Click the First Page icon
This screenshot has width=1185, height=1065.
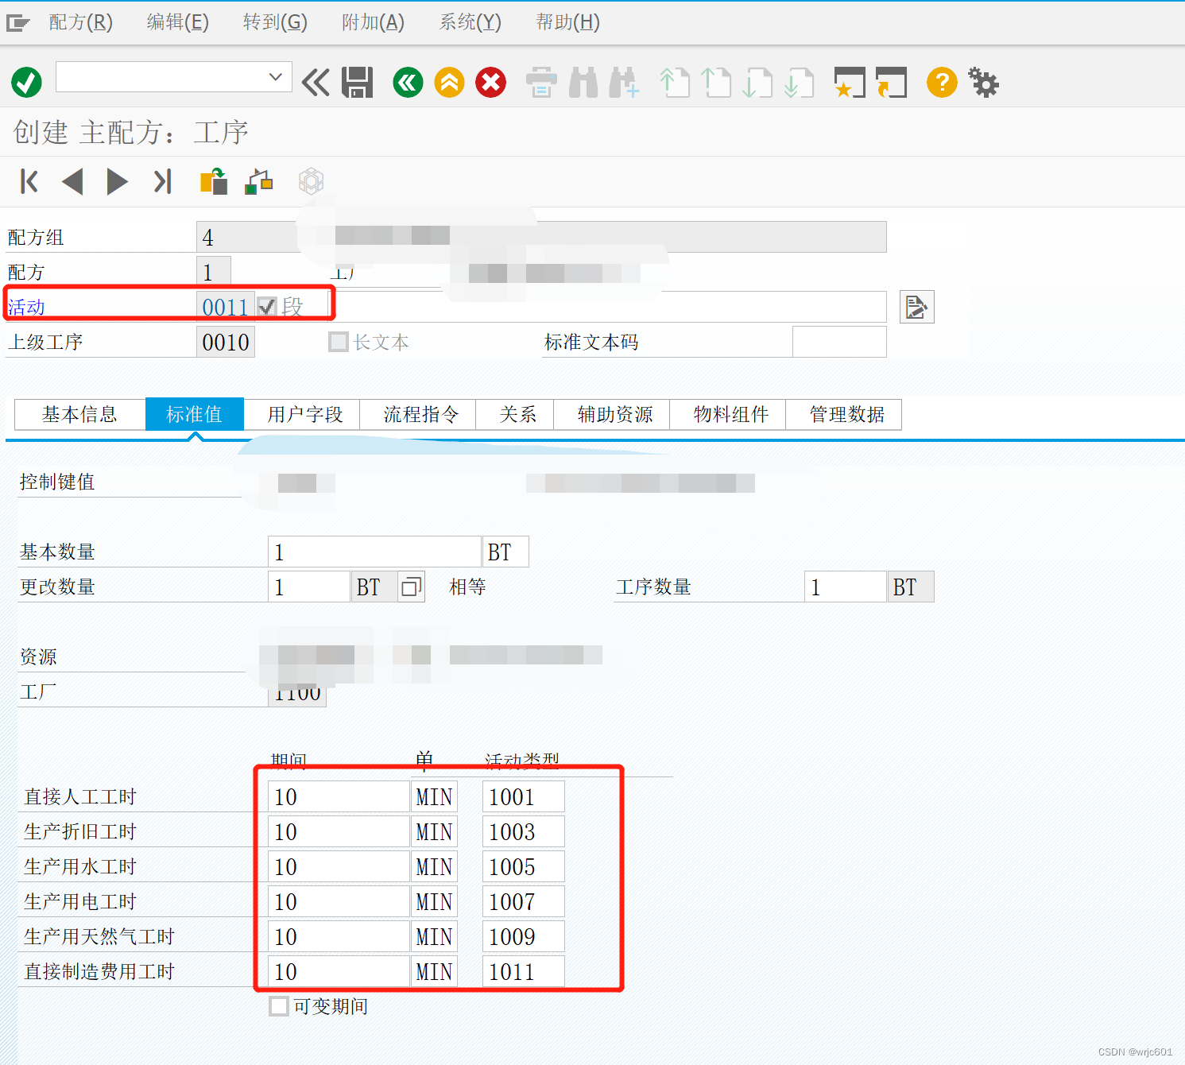click(675, 82)
